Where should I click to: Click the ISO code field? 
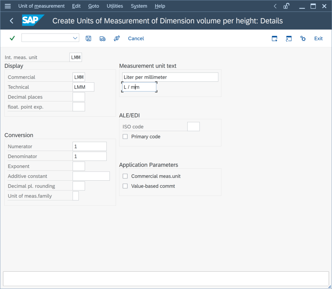tap(194, 126)
